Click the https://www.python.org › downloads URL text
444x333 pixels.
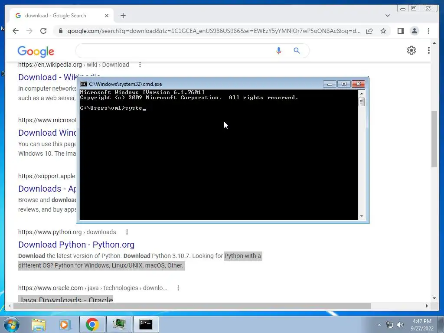coord(67,232)
